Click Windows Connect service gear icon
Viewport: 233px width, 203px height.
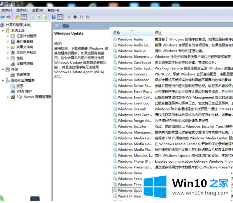click(115, 74)
